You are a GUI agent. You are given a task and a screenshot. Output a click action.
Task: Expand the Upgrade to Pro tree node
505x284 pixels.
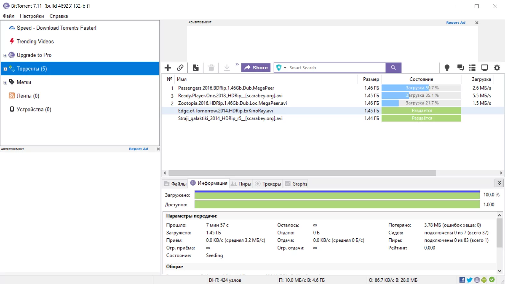5,55
